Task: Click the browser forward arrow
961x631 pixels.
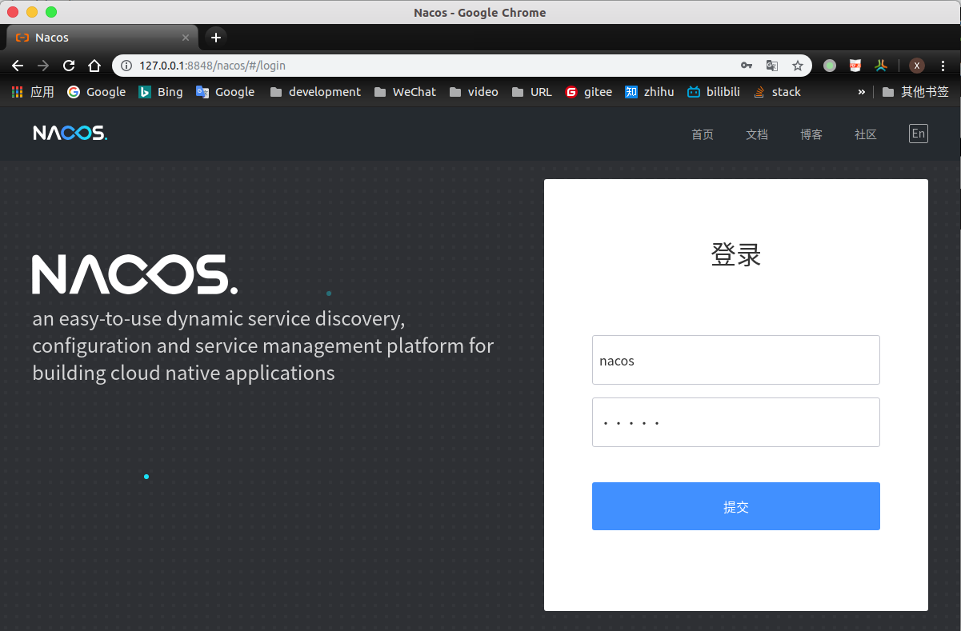Action: tap(43, 66)
